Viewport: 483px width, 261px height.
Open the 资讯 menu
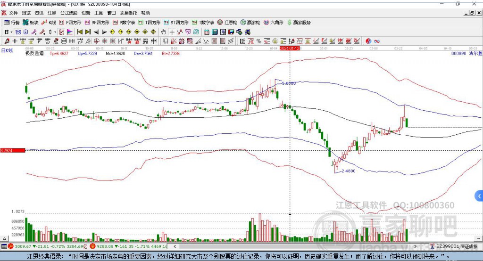(39, 13)
